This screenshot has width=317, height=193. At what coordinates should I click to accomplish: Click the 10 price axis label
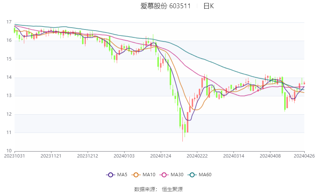9,151
